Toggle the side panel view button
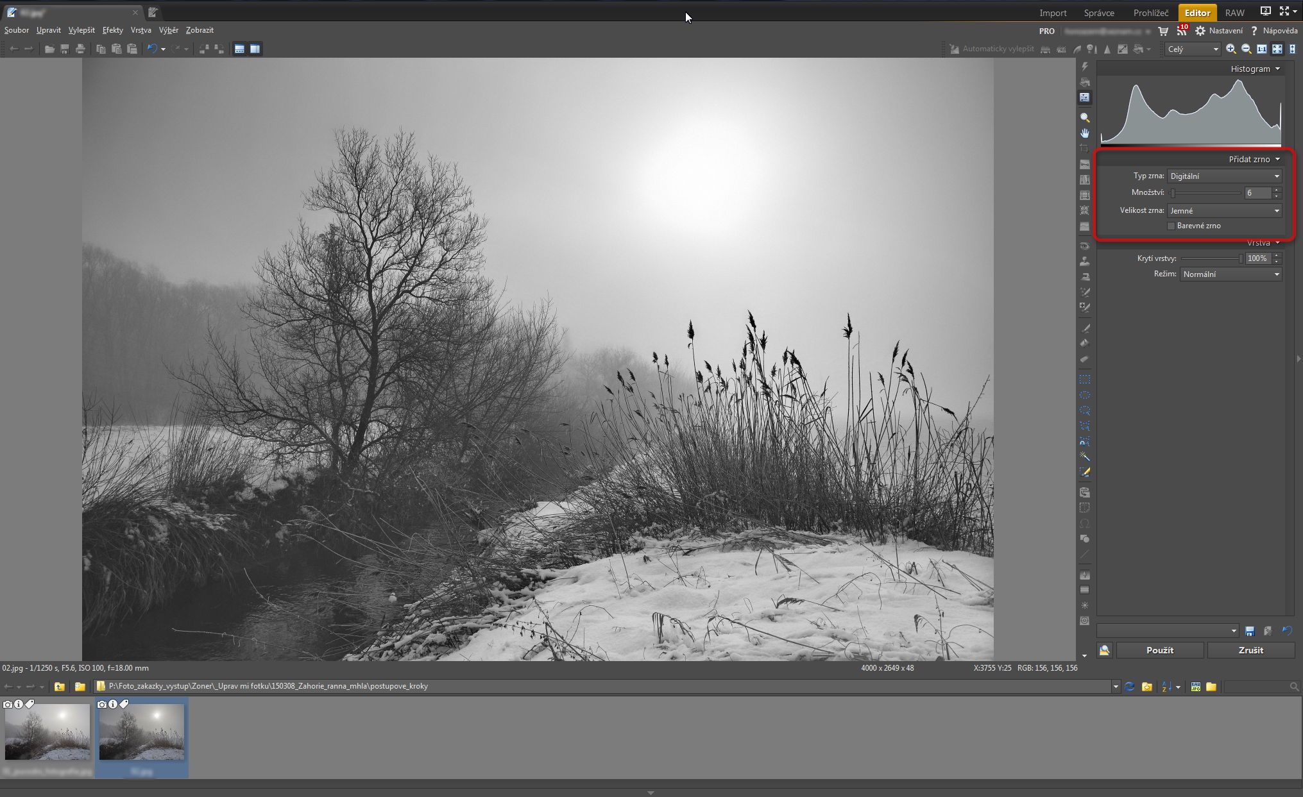1303x797 pixels. click(255, 49)
